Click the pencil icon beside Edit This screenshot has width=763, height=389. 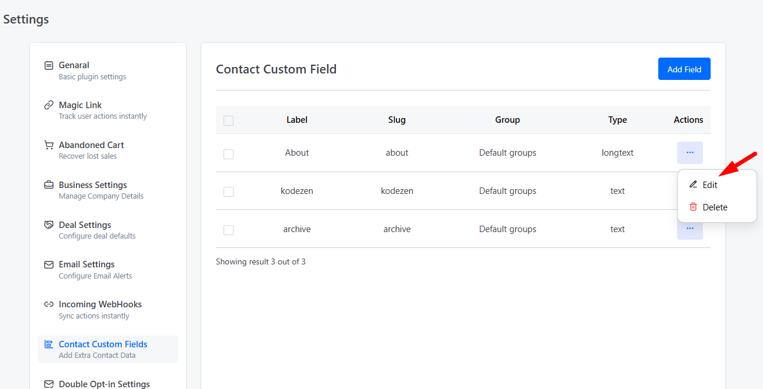click(693, 185)
